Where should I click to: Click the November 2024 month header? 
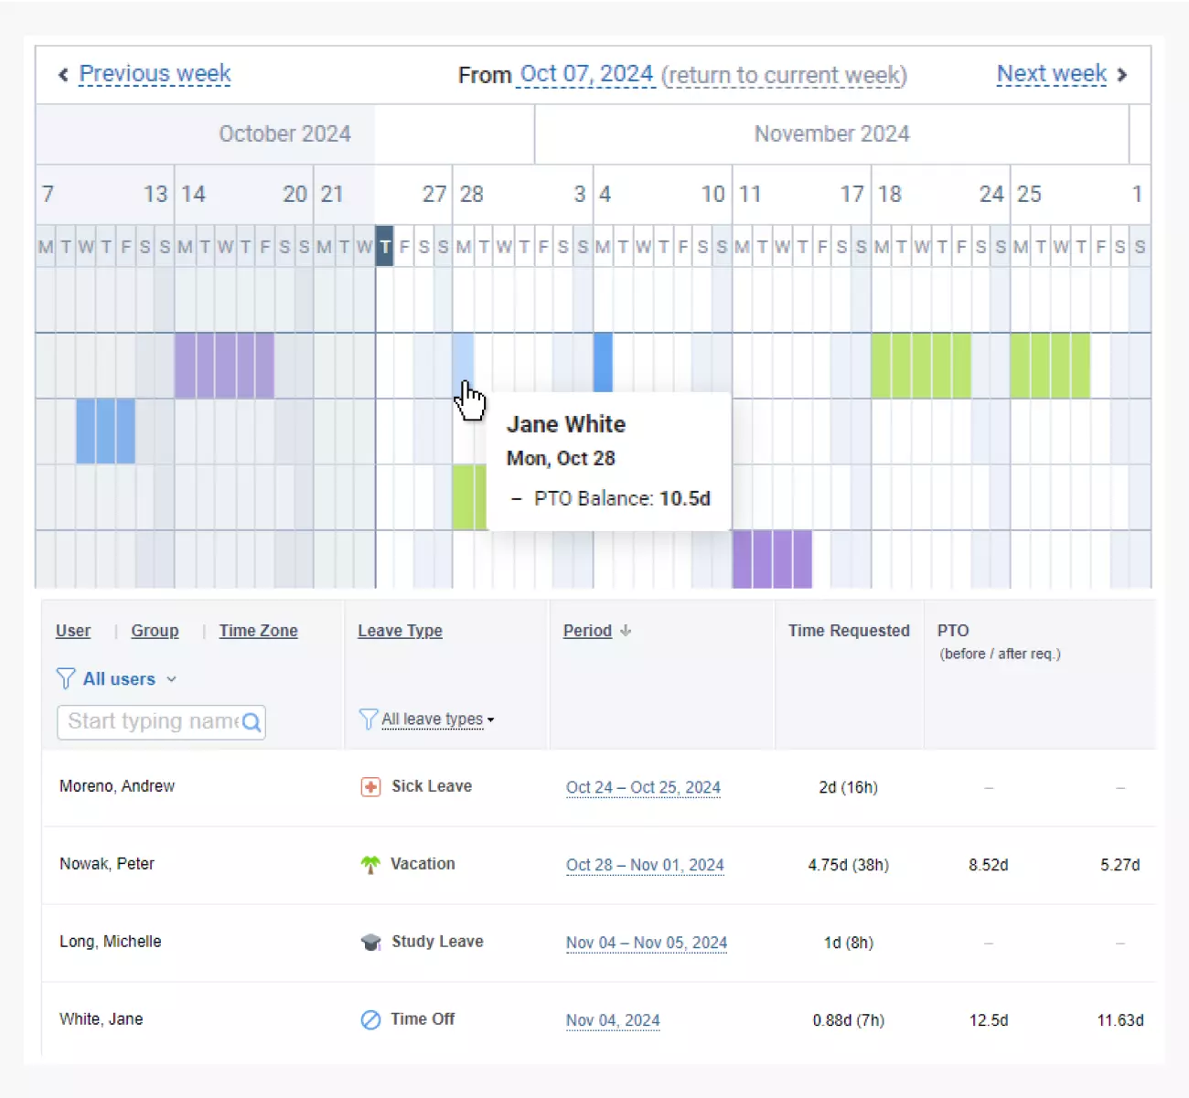click(x=831, y=134)
